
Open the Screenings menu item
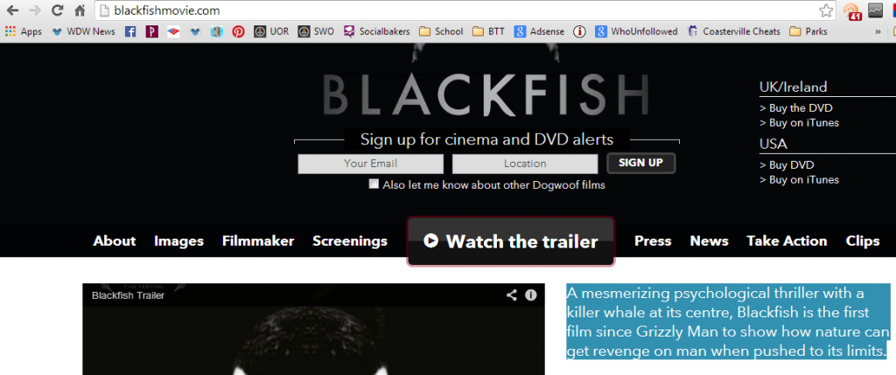tap(350, 241)
